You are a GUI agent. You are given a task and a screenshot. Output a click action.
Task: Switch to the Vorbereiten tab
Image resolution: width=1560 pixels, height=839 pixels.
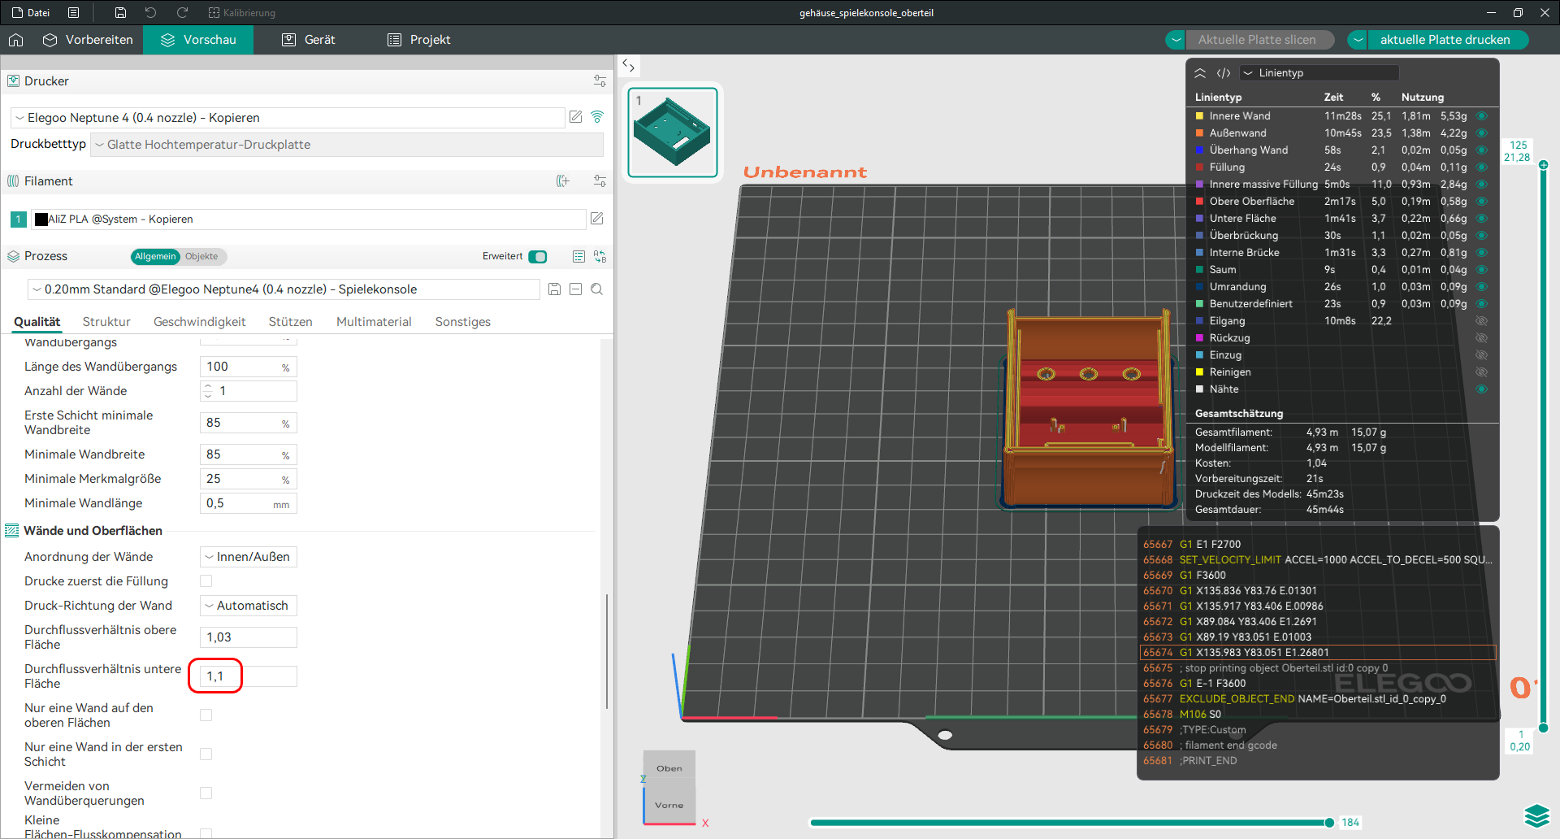[88, 40]
